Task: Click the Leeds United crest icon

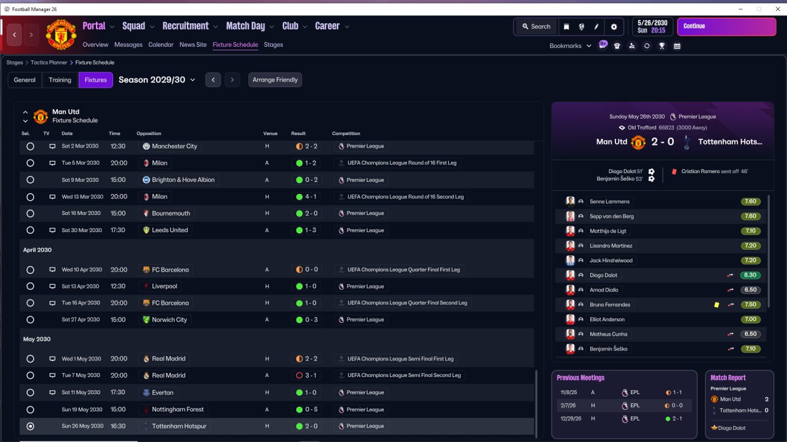Action: coord(146,230)
